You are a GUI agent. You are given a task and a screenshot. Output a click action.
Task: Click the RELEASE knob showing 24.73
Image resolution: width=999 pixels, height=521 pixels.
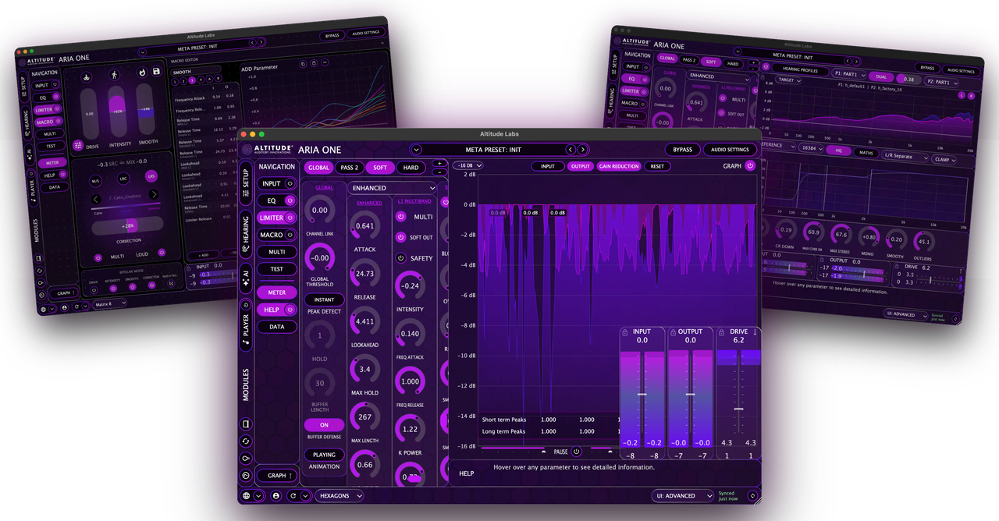364,274
